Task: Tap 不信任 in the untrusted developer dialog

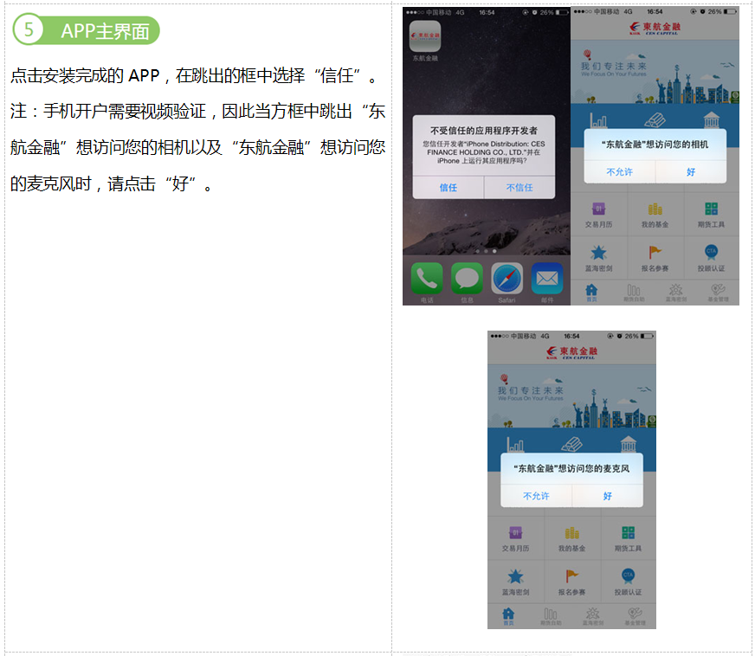Action: [519, 187]
